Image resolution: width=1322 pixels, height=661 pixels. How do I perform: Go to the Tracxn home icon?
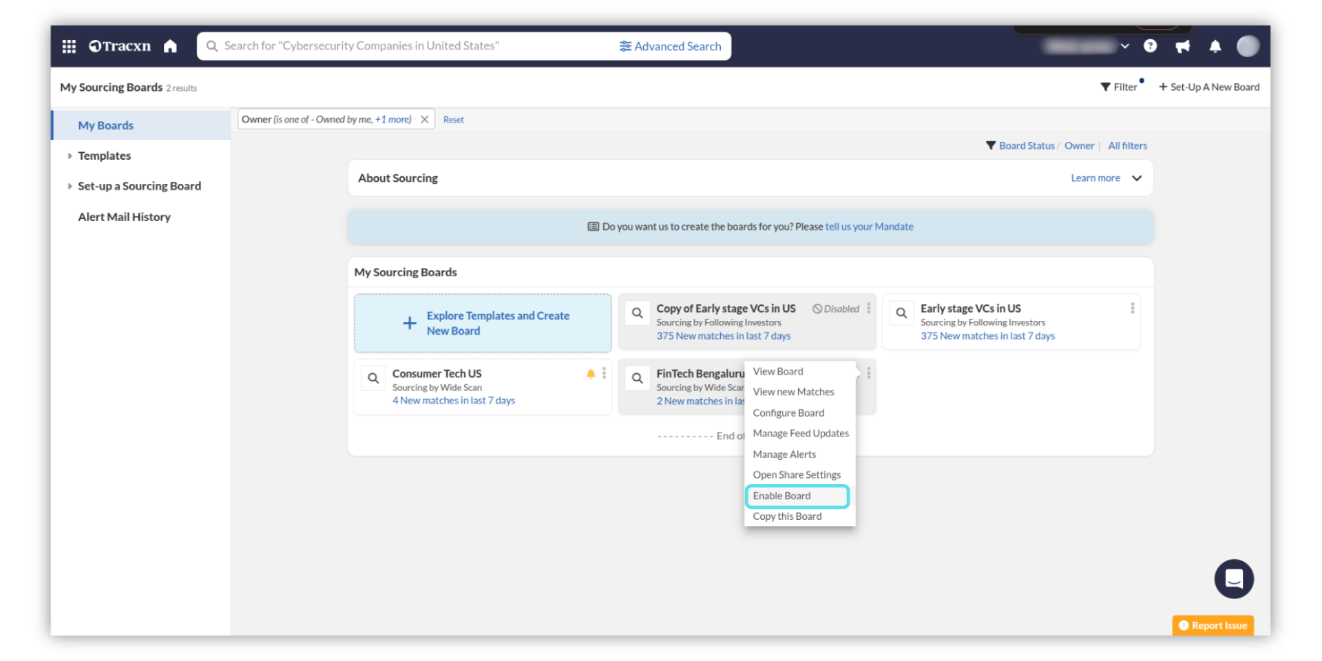(170, 46)
